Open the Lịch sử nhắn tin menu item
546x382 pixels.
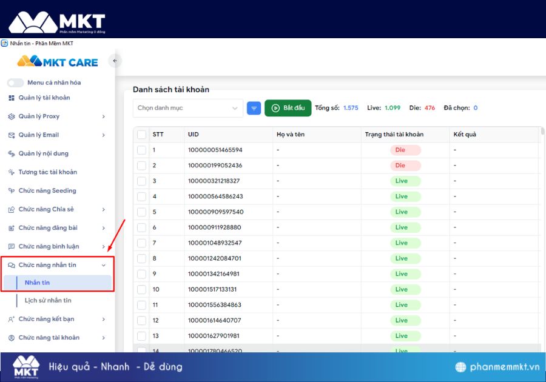click(48, 301)
